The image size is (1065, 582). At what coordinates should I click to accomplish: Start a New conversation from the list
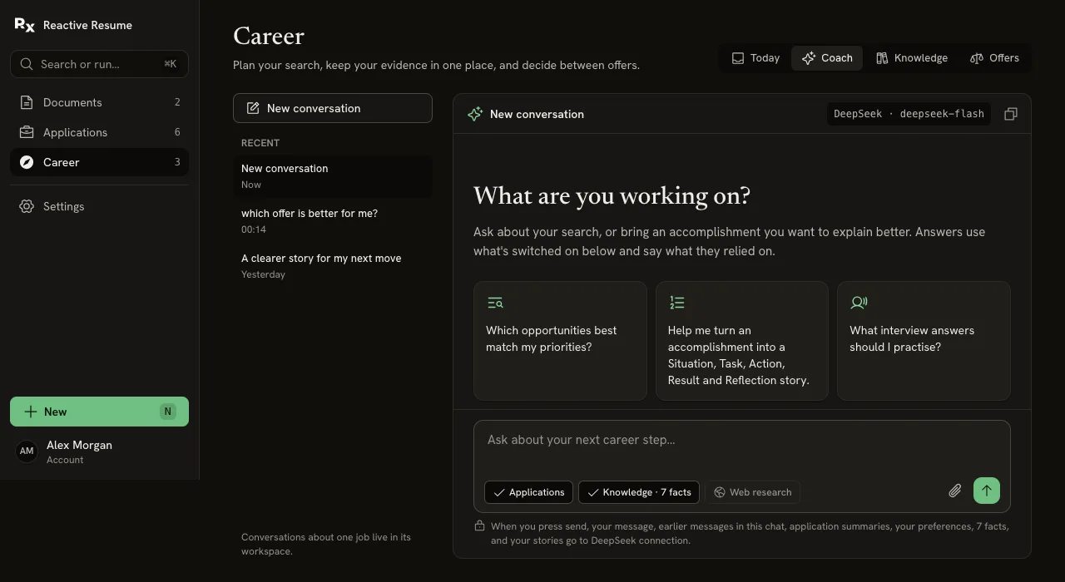pos(333,108)
